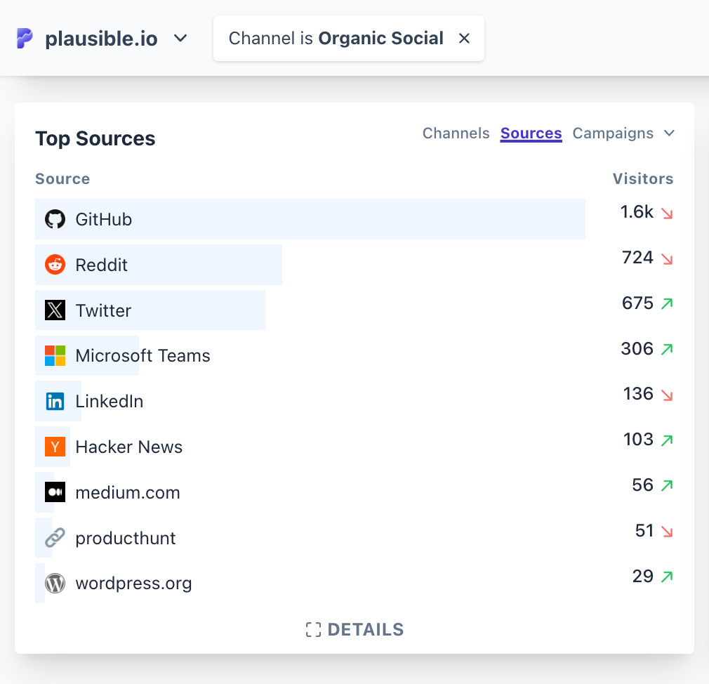The height and width of the screenshot is (684, 709).
Task: Expand the Campaigns dropdown arrow
Action: pos(668,133)
